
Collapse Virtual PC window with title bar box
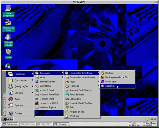[x=156, y=2]
